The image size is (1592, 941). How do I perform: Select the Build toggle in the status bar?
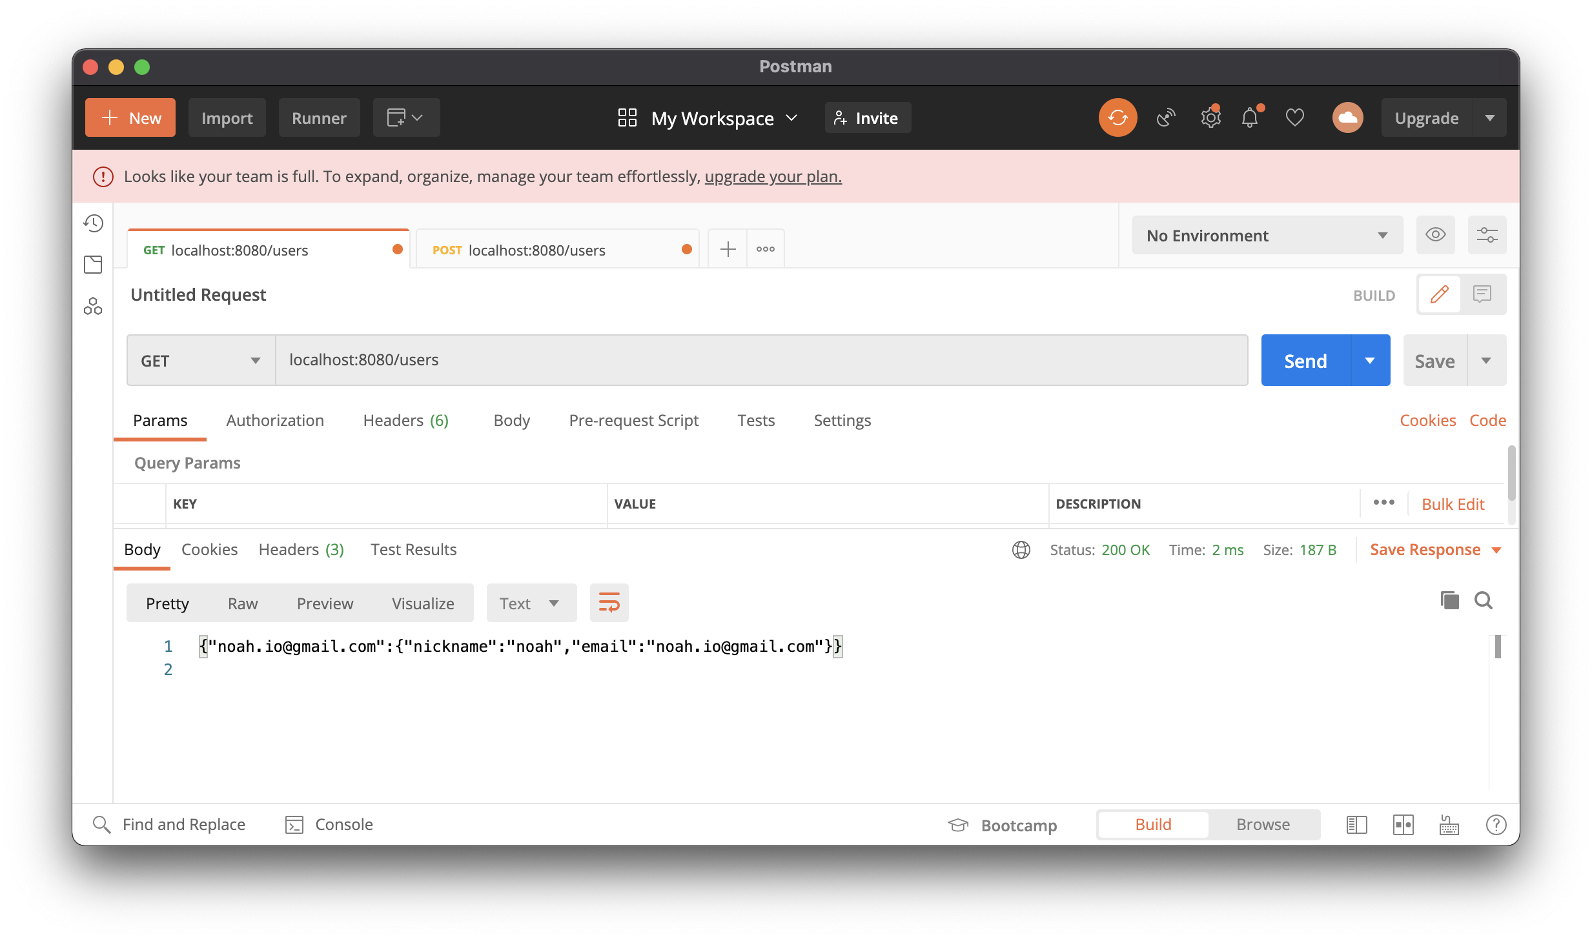1152,824
